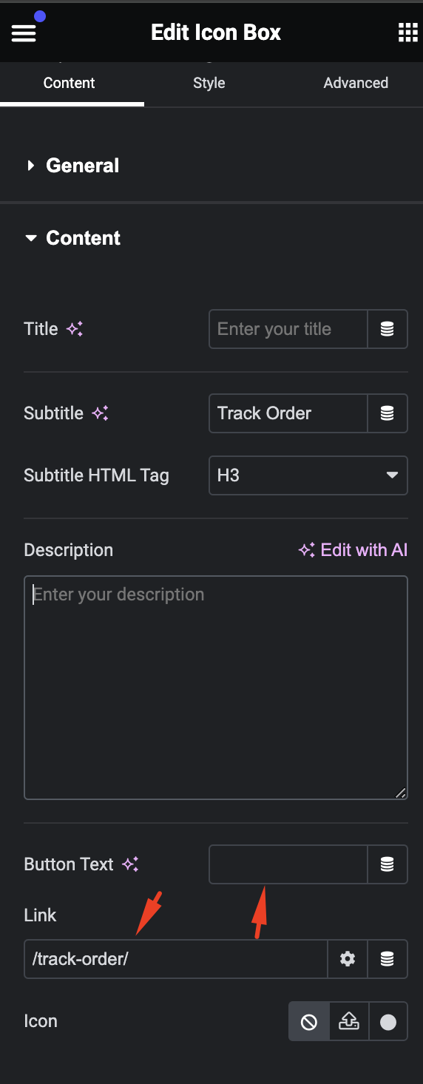Switch to the Style tab

[x=209, y=83]
